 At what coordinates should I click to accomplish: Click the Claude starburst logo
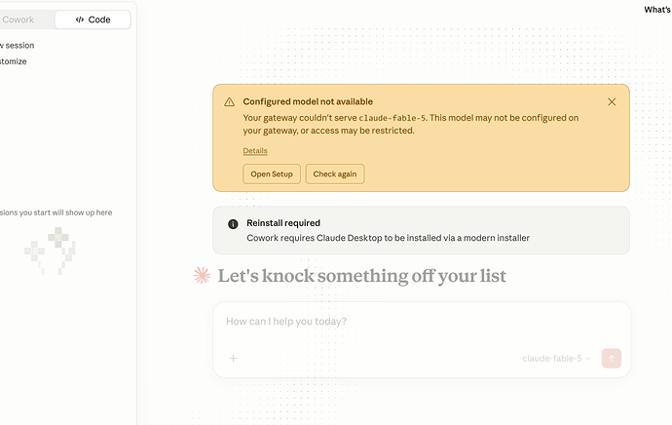click(x=202, y=275)
